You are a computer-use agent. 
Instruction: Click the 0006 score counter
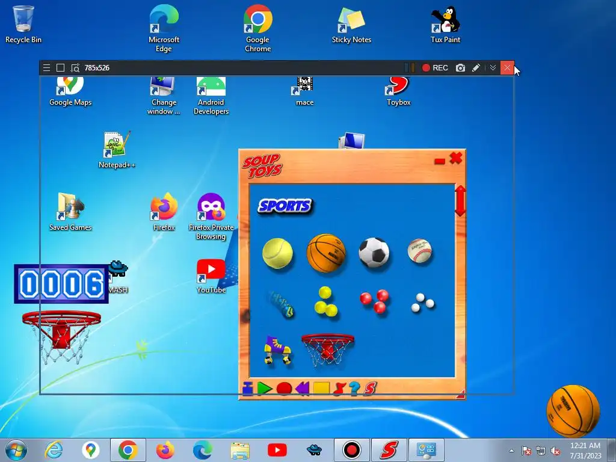click(61, 284)
